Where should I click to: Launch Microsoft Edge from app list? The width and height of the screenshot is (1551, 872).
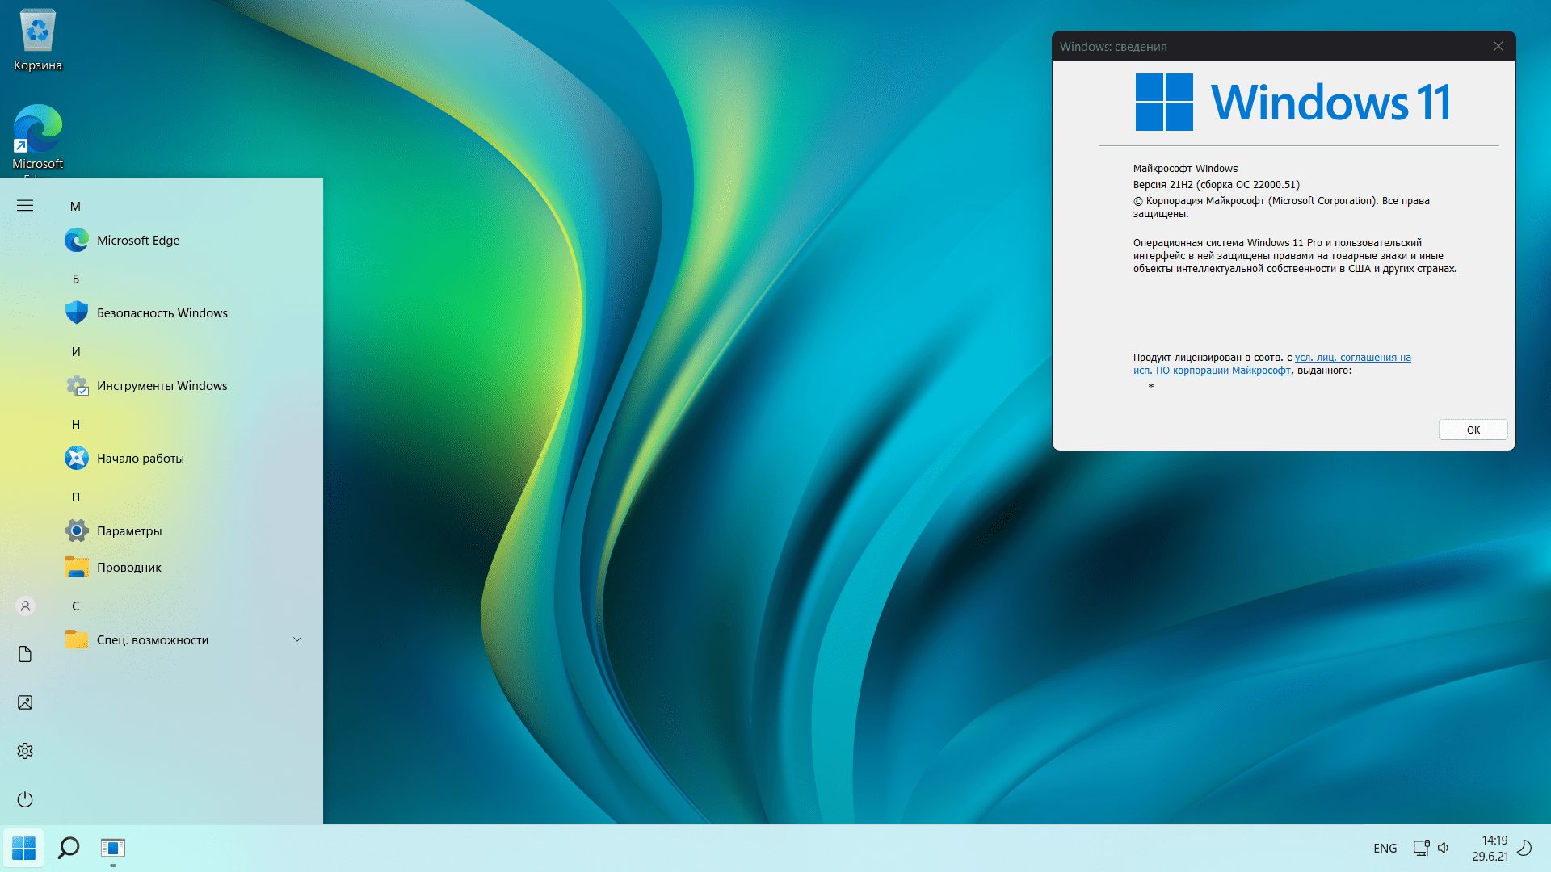(x=137, y=241)
